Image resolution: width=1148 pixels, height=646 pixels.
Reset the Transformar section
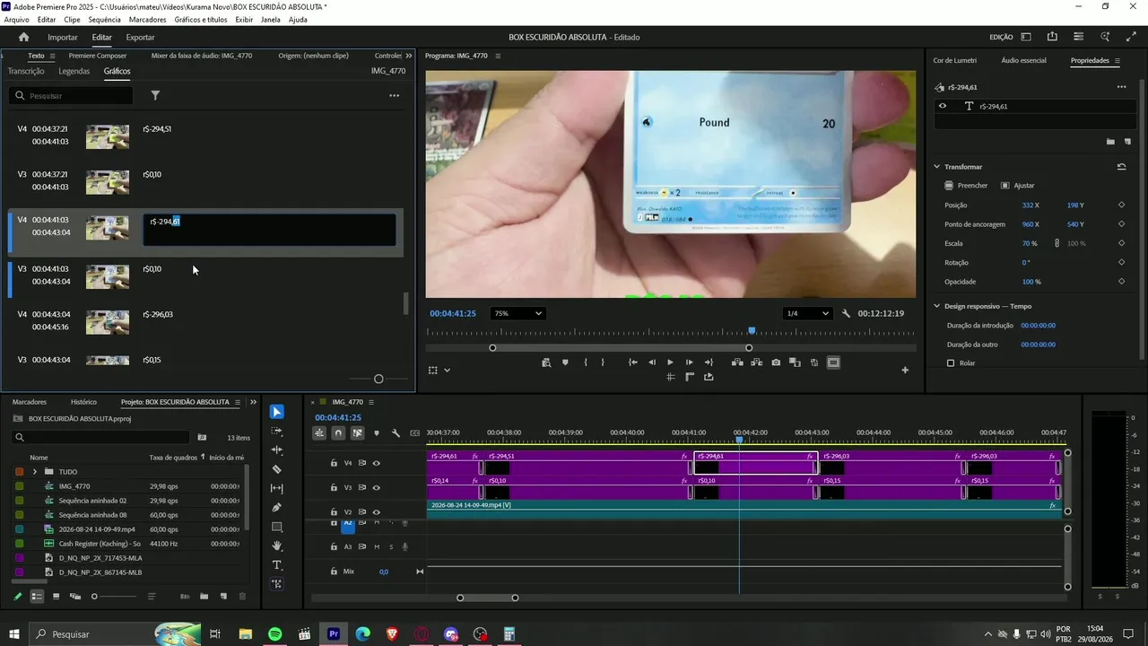click(x=1121, y=167)
